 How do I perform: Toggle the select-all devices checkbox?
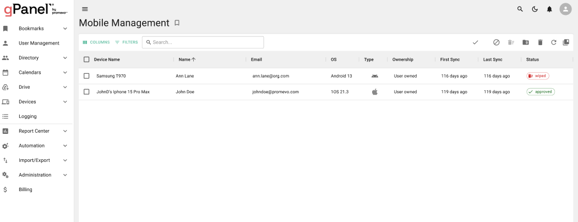86,59
